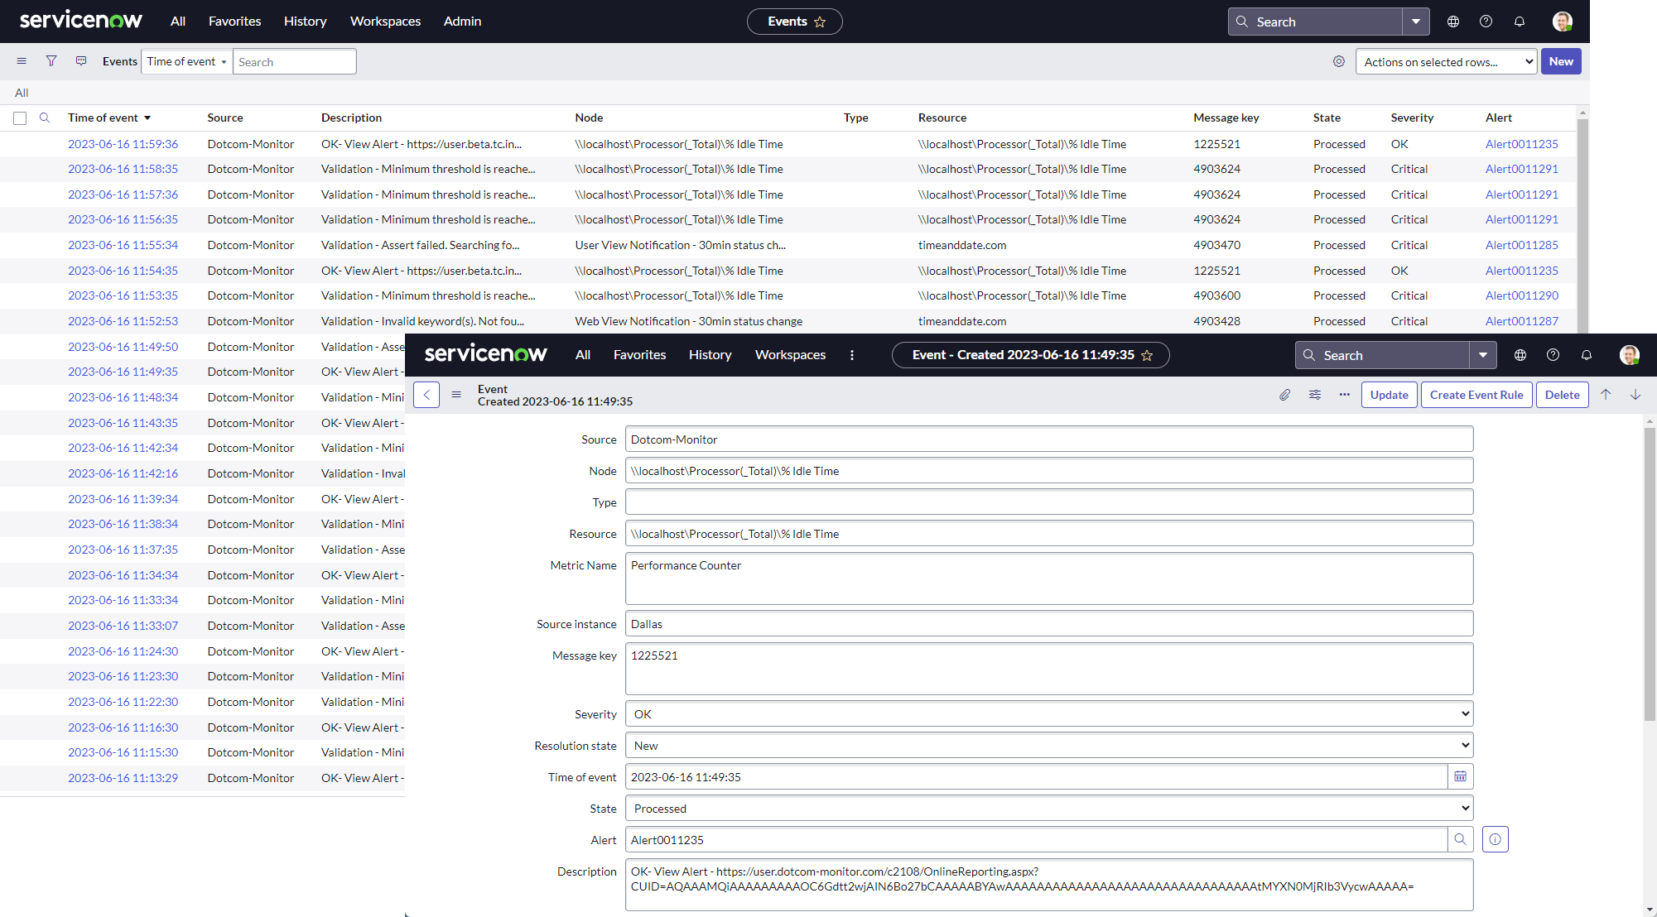Image resolution: width=1657 pixels, height=917 pixels.
Task: Expand the Resolution state dropdown to New
Action: [x=1048, y=744]
